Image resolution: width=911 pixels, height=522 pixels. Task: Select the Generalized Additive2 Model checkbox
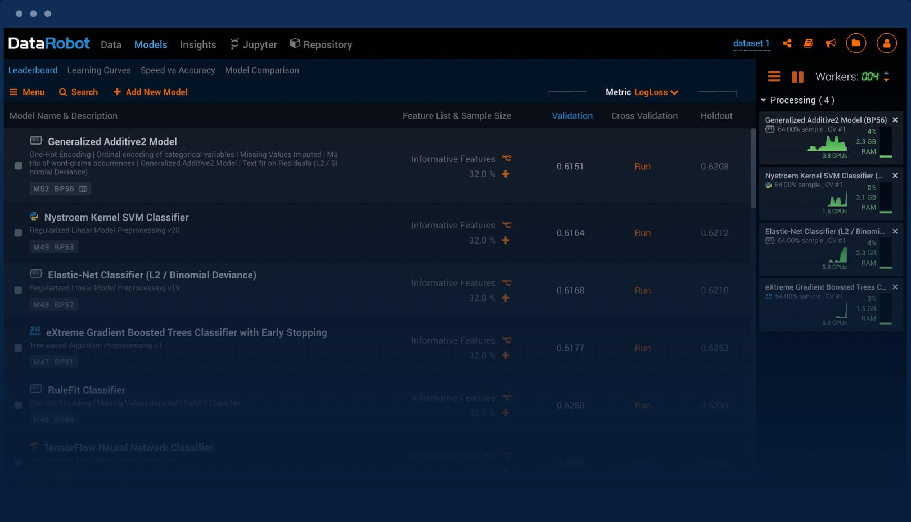click(x=18, y=166)
